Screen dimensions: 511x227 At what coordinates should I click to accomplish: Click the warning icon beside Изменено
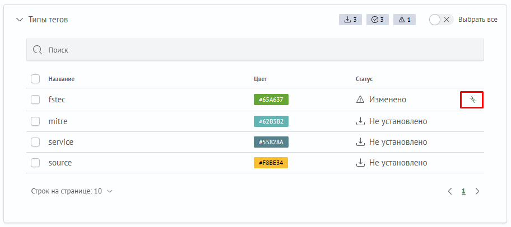tap(360, 100)
